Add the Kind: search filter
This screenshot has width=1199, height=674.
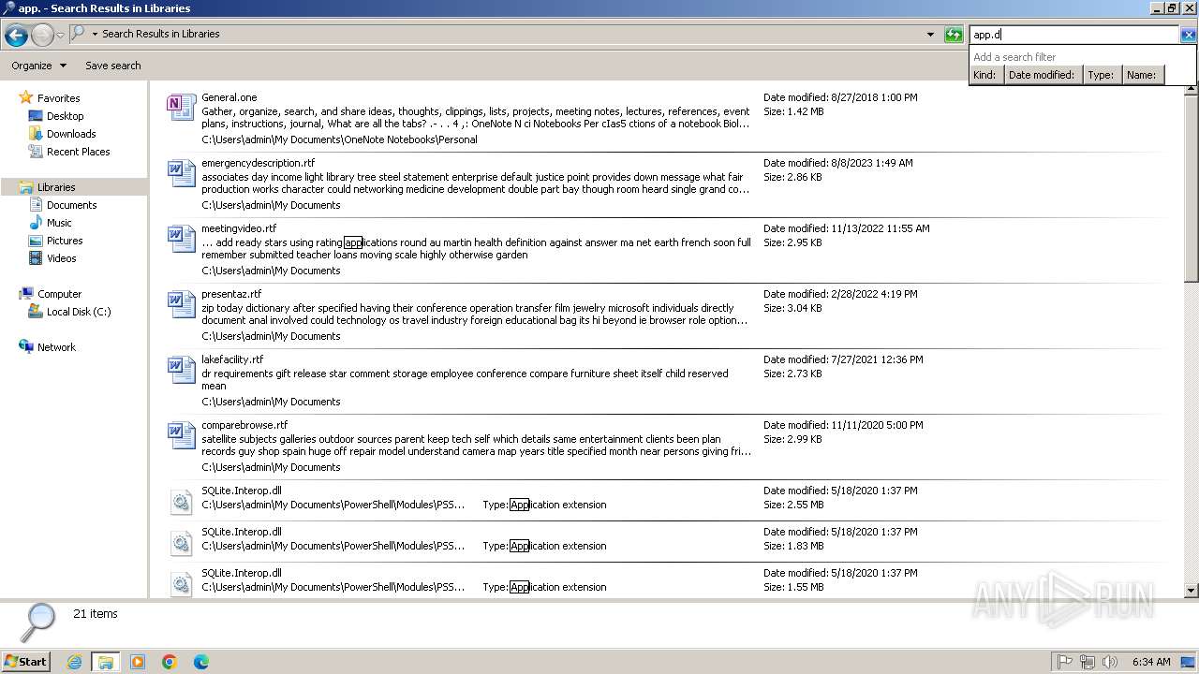pos(984,75)
